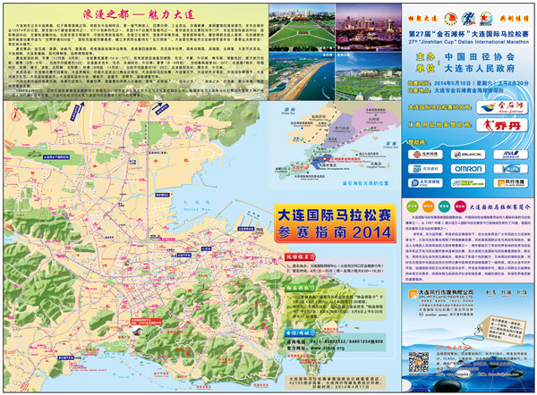Click the red star athlete logo in header
Viewport: 537px width, 395px height.
tap(486, 19)
